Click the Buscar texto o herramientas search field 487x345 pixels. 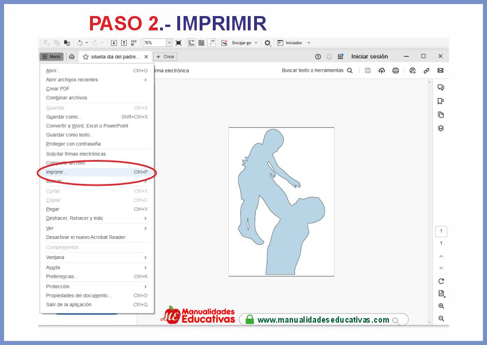[317, 70]
